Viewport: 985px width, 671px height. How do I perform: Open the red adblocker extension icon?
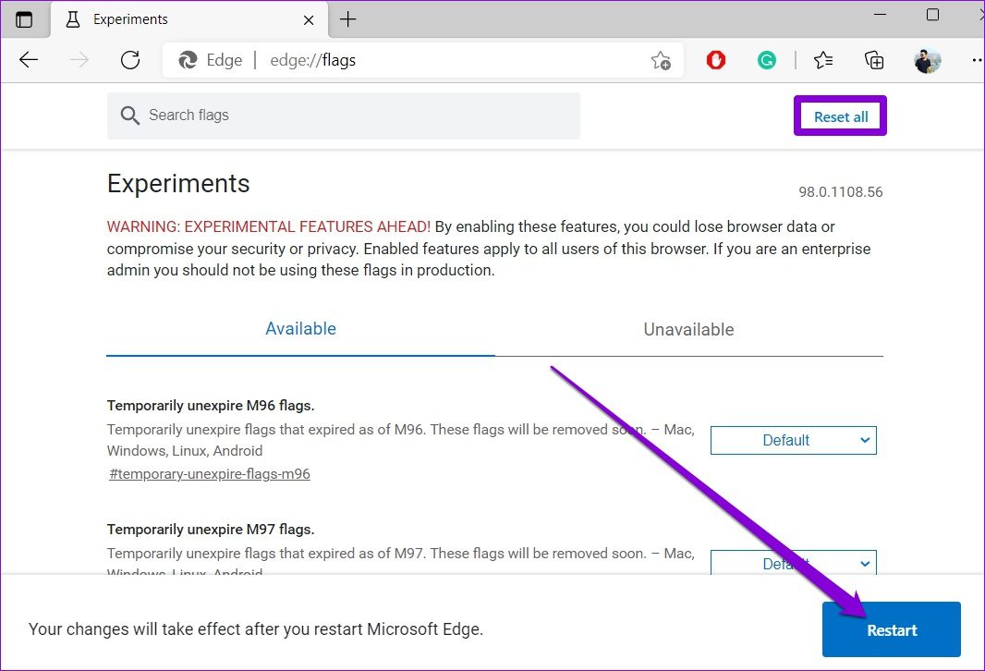point(716,61)
